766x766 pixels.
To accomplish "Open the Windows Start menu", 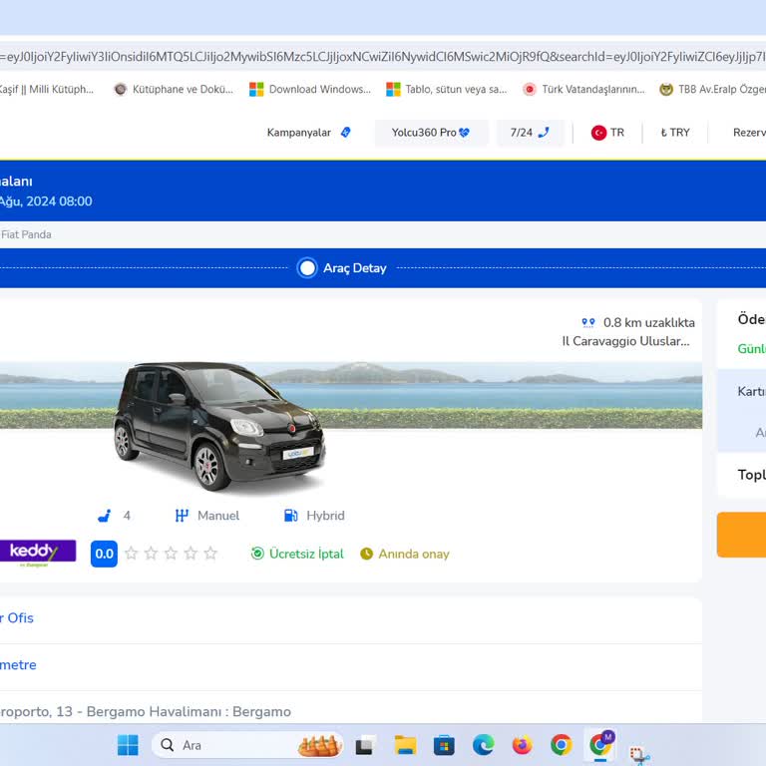I will [128, 745].
